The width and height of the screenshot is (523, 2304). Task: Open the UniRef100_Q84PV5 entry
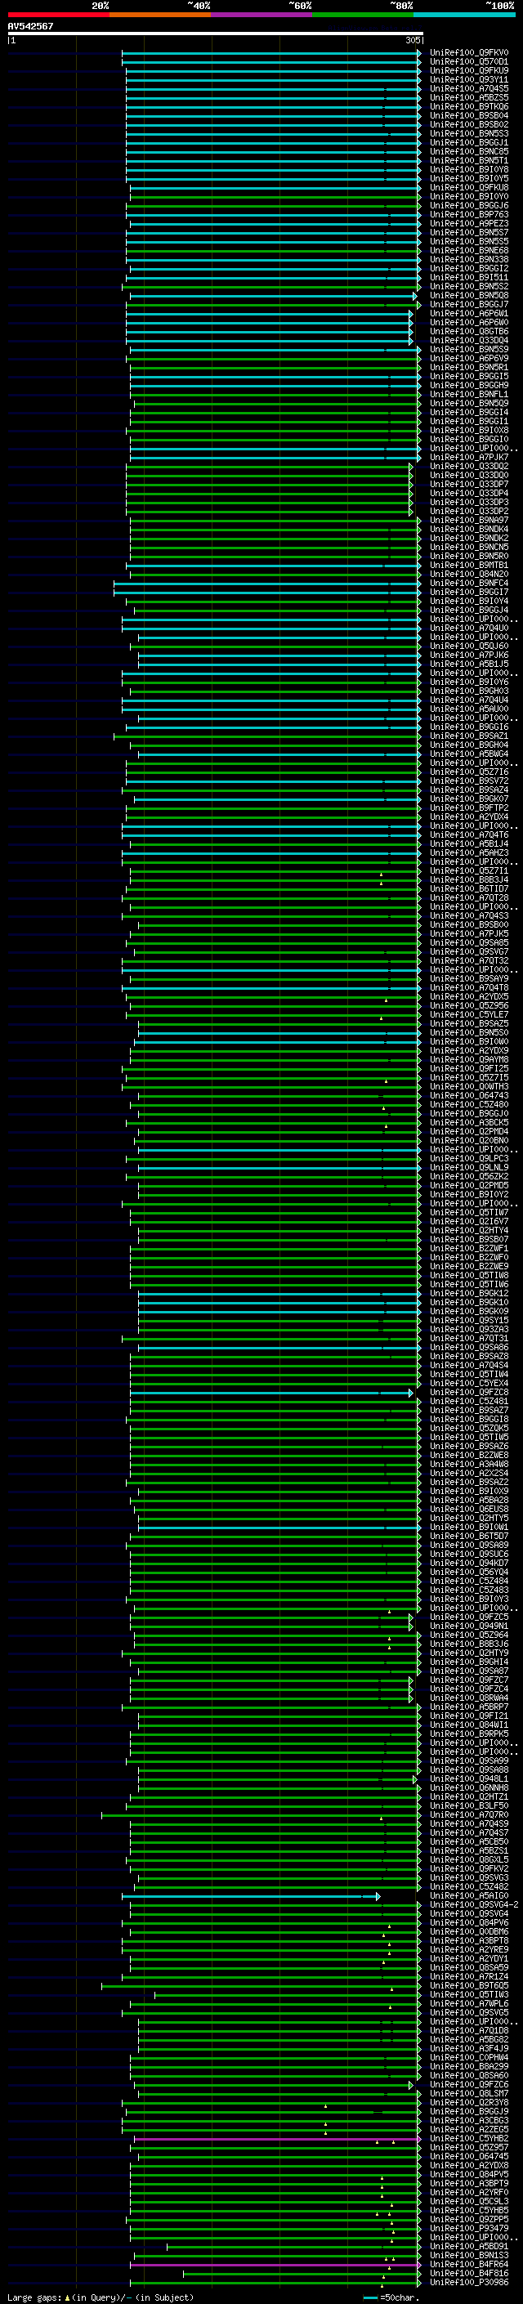pyautogui.click(x=469, y=2174)
